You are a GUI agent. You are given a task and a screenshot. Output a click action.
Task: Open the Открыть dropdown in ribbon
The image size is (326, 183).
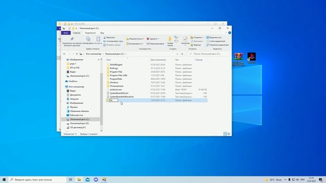pyautogui.click(x=197, y=38)
